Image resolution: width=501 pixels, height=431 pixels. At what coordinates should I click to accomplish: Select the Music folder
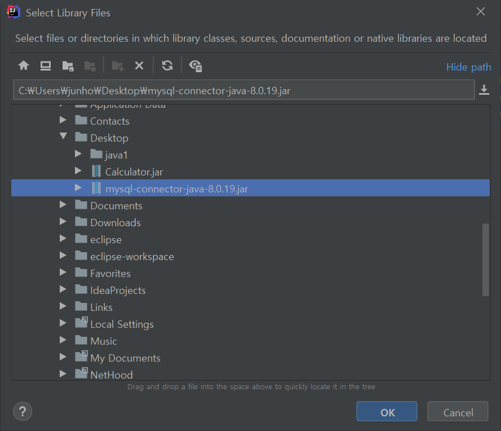[104, 341]
